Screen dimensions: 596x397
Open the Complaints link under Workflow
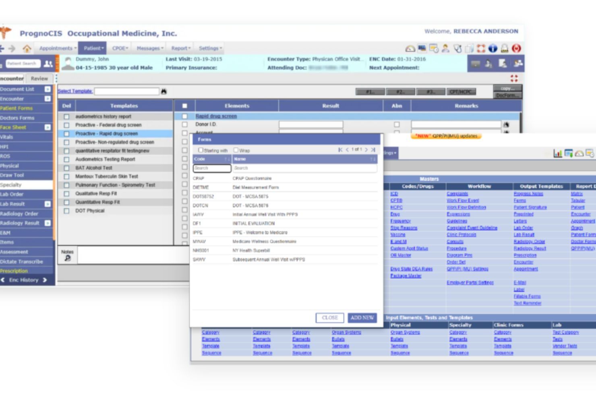tap(457, 194)
